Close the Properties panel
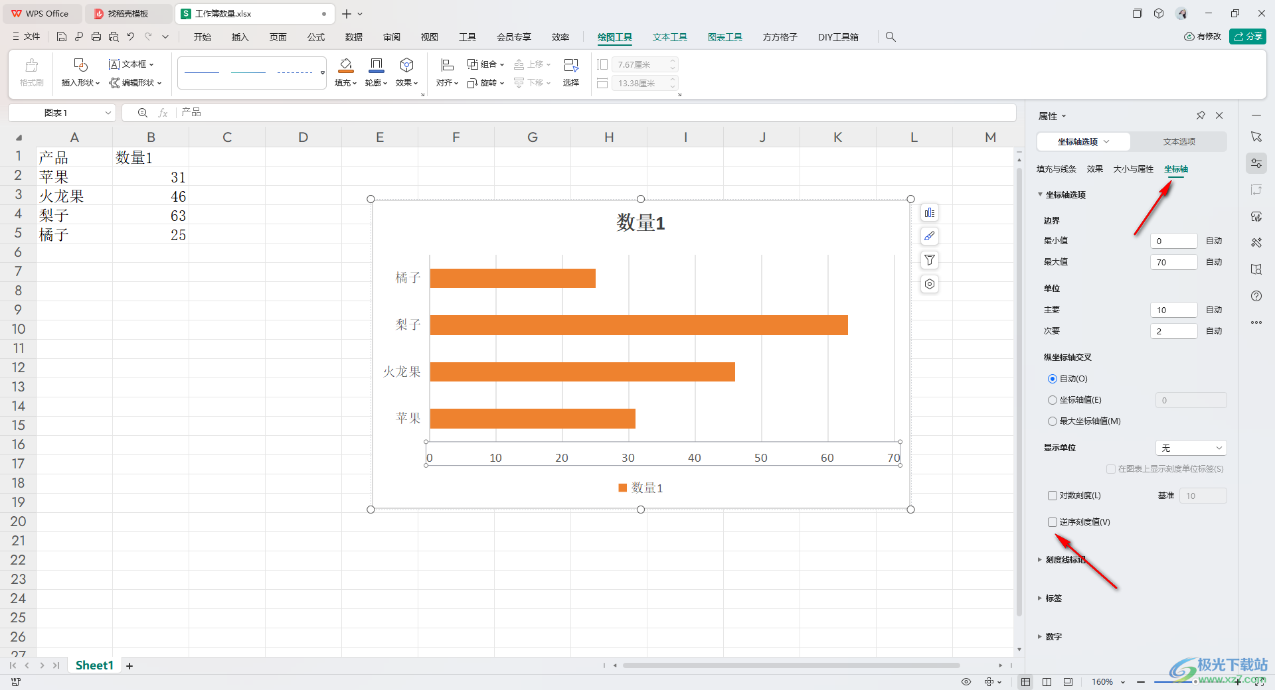This screenshot has height=690, width=1275. tap(1219, 115)
